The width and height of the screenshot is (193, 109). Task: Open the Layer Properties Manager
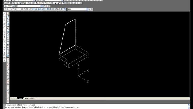5,6
